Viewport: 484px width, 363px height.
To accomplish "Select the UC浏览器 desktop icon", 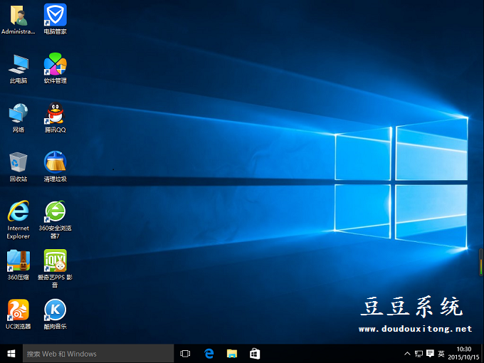I will click(18, 310).
